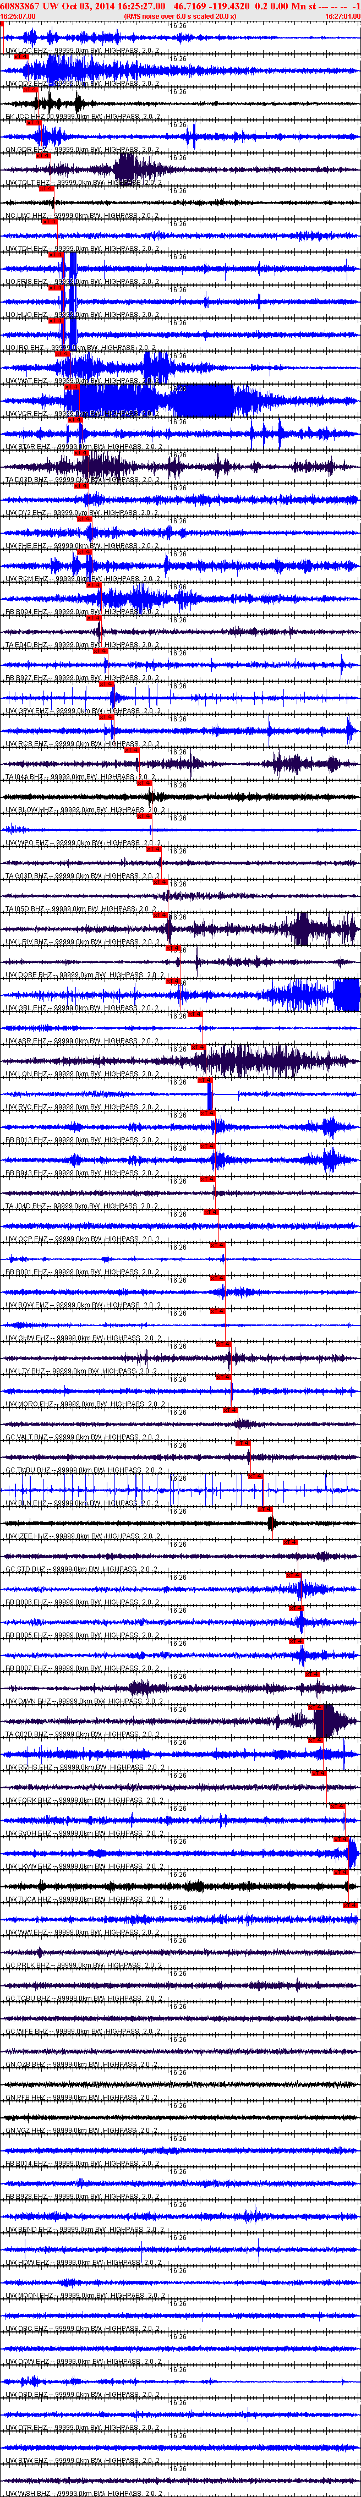Select the TA G03D BHZ trace label

[84, 875]
